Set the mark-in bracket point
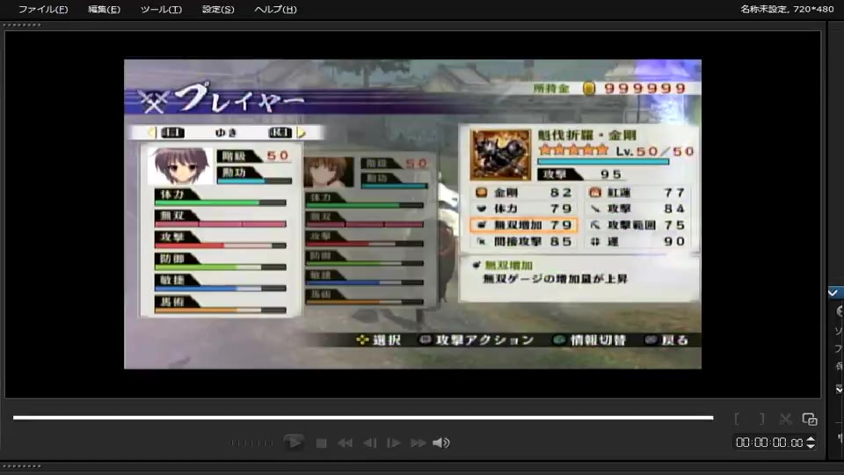 (x=737, y=419)
